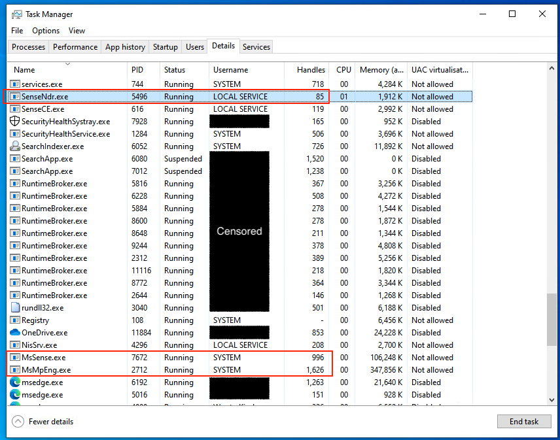
Task: Click the msedge.exe icon for PID 6192
Action: coord(15,382)
